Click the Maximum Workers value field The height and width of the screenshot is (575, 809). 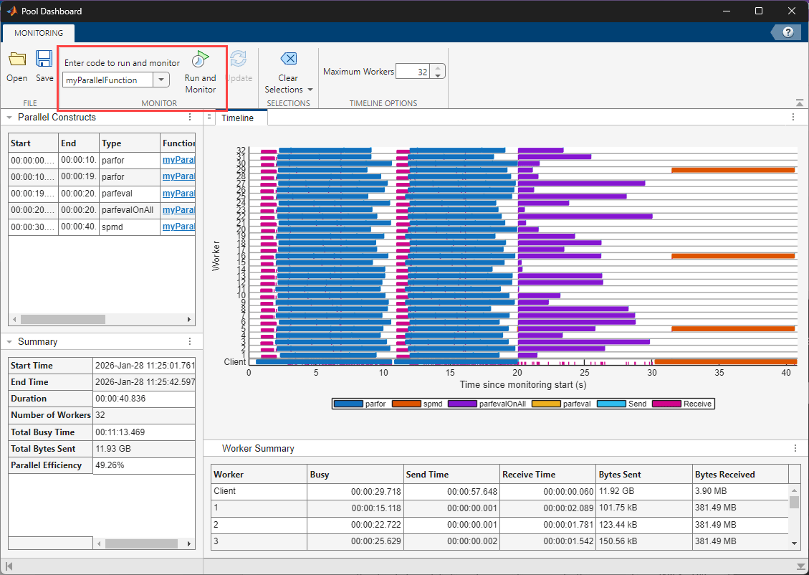pyautogui.click(x=413, y=72)
